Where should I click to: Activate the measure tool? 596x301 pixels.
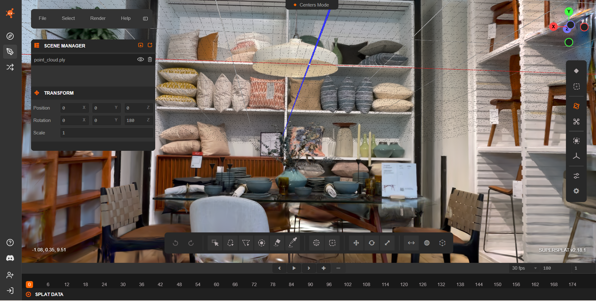click(x=411, y=243)
